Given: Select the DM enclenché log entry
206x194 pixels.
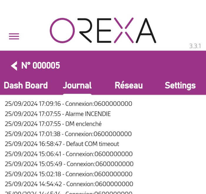Looking at the screenshot, I should tap(53, 124).
